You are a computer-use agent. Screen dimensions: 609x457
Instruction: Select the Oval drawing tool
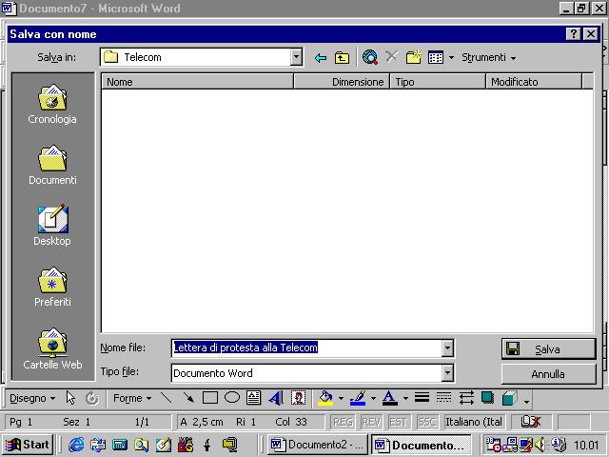[x=232, y=398]
